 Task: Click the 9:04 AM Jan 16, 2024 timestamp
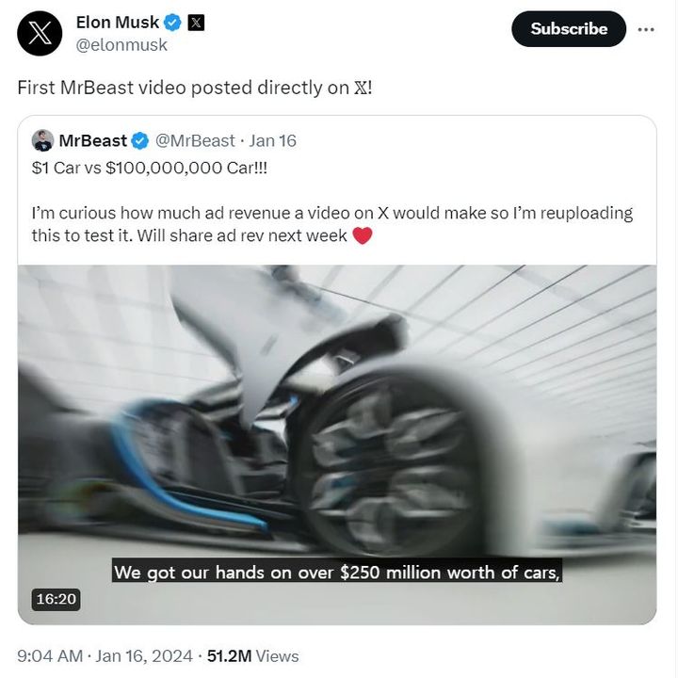point(105,655)
